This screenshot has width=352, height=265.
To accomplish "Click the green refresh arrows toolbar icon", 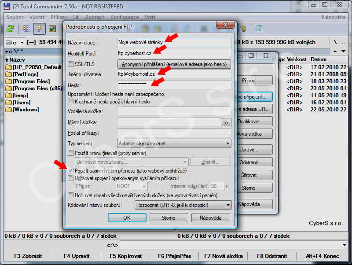I will [10, 29].
